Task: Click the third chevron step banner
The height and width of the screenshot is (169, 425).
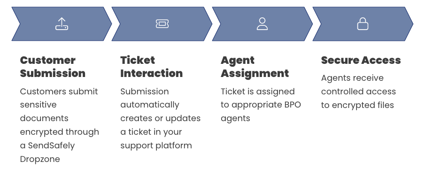Action: click(263, 24)
